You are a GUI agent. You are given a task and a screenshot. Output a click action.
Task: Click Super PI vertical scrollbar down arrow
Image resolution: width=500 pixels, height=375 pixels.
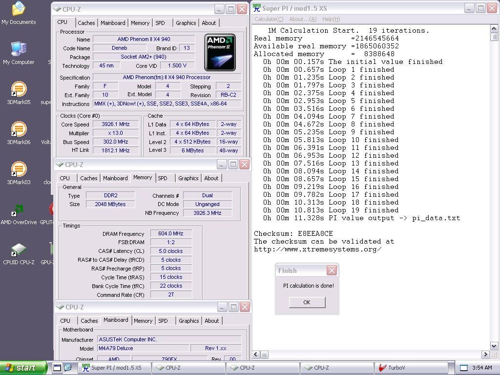point(494,346)
